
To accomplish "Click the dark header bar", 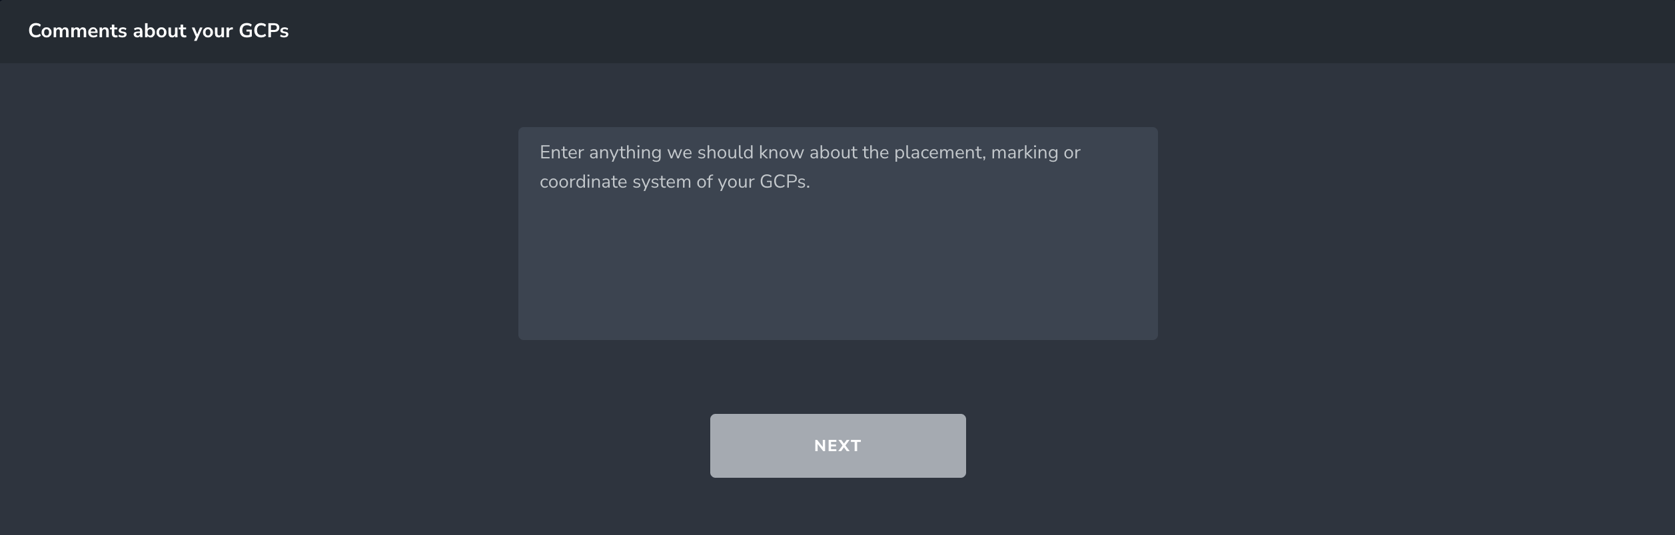I will pyautogui.click(x=837, y=31).
